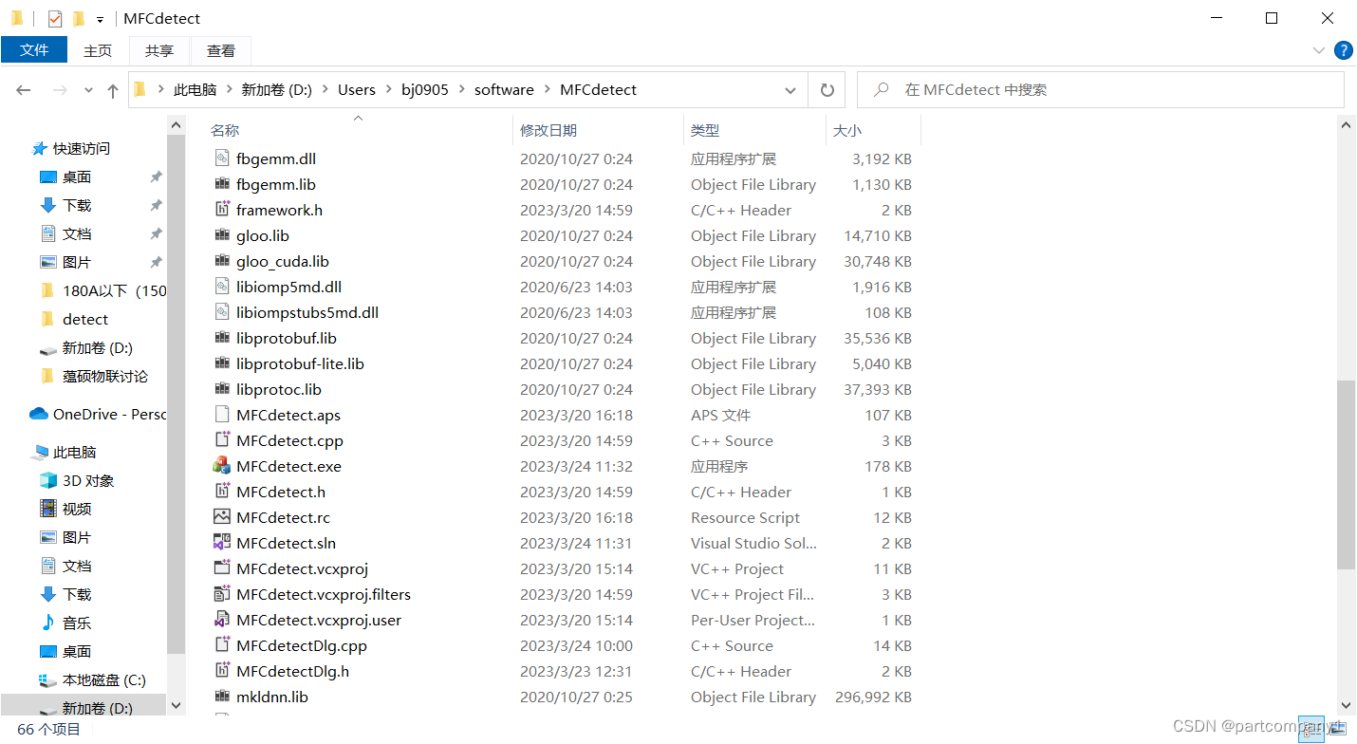Expand the chevron after Users in path

[x=388, y=90]
